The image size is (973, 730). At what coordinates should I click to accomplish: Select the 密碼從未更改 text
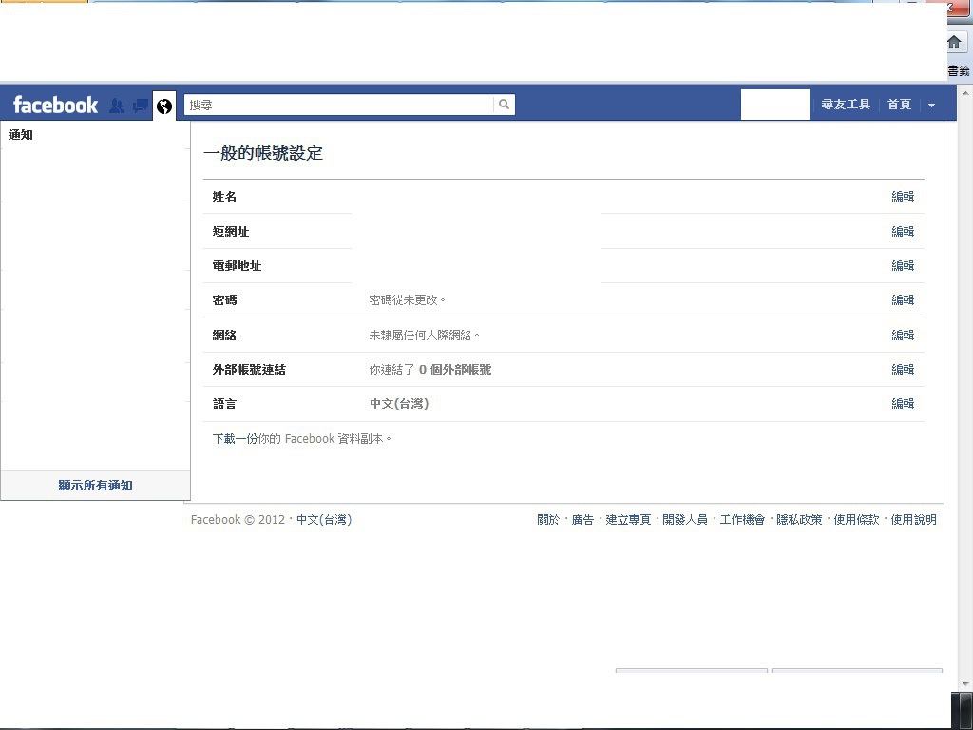407,299
